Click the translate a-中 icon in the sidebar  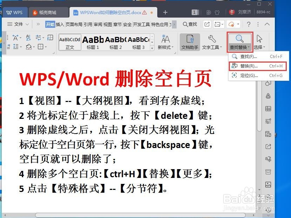268,159
